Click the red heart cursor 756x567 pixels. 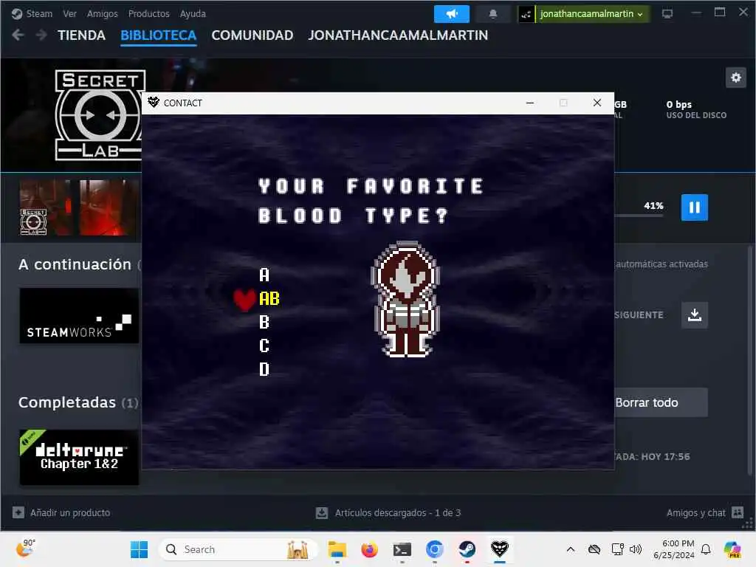[x=245, y=300]
